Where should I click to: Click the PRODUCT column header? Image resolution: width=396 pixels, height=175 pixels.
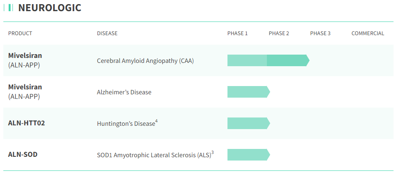pyautogui.click(x=20, y=34)
